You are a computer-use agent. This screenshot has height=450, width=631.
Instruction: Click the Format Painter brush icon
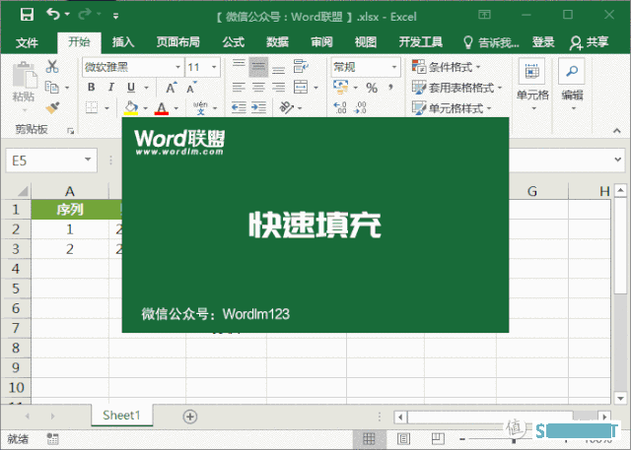[x=53, y=106]
